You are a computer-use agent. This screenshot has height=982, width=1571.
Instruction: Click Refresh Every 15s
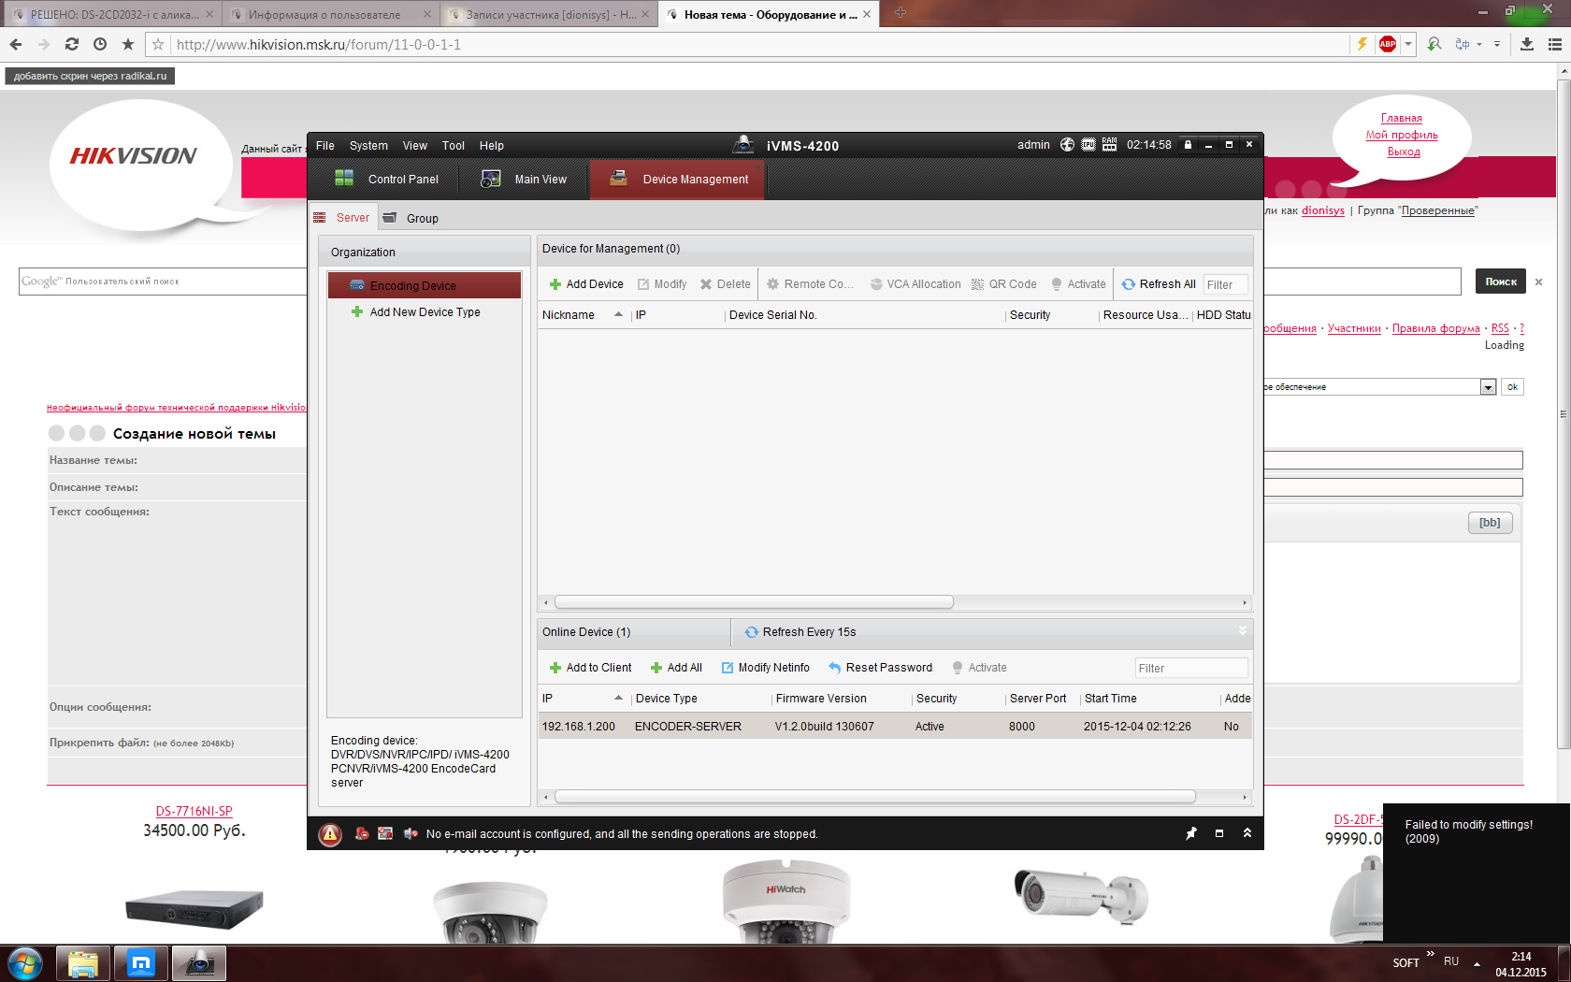click(x=800, y=632)
